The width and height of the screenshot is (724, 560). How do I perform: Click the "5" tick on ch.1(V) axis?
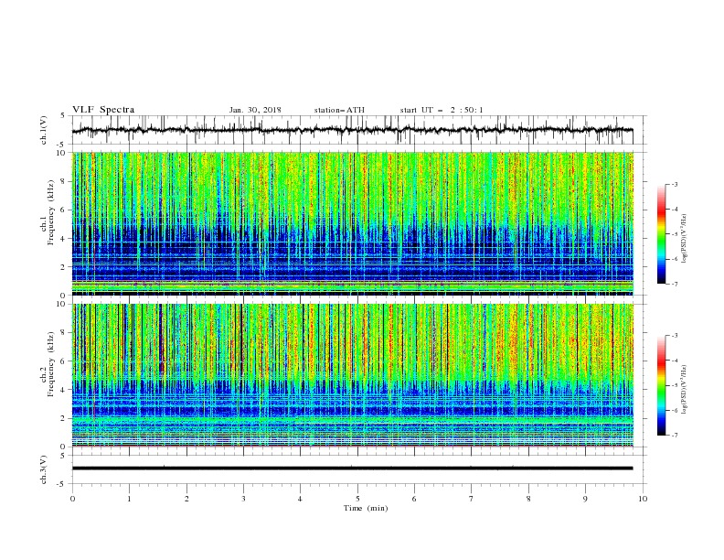[63, 115]
